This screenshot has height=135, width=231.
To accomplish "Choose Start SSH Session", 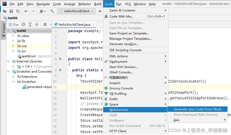I will pyautogui.click(x=136, y=67).
